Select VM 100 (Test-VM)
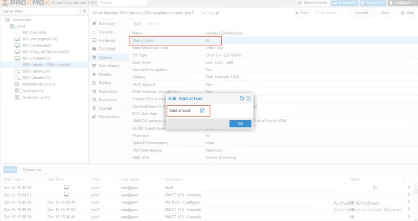Image resolution: width=418 pixels, height=221 pixels. 34,33
